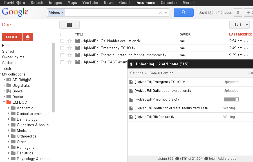The image size is (253, 162).
Task: Star the Thoracic ultrasound for pneumothorax file
Action: pyautogui.click(x=70, y=55)
